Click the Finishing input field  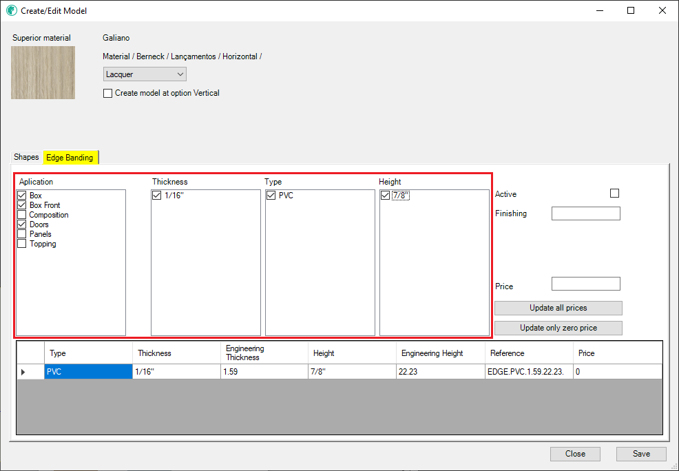pyautogui.click(x=586, y=213)
